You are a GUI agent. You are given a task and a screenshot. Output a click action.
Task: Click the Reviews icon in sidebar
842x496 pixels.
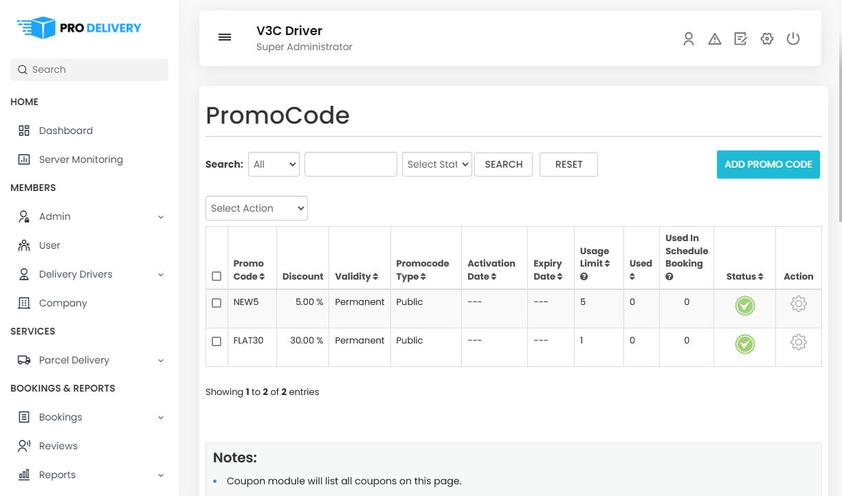pos(25,445)
